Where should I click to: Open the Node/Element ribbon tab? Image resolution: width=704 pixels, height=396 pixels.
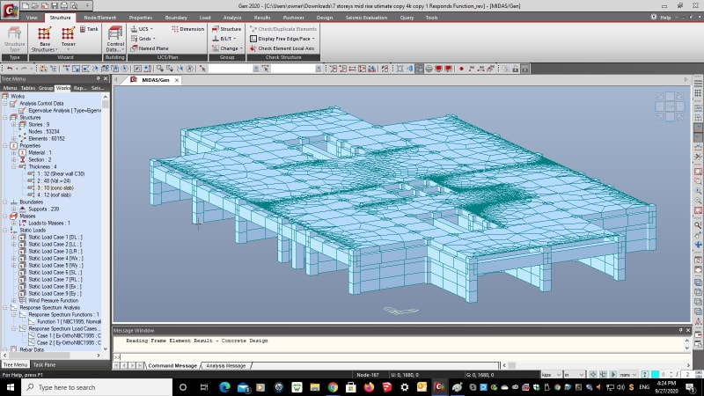tap(99, 18)
